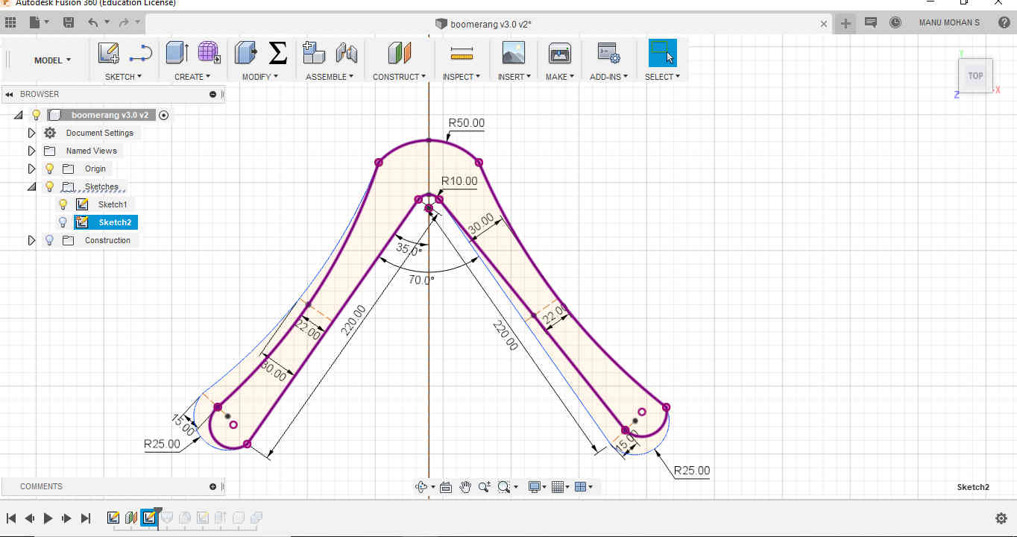Select Sketch1 in the browser
This screenshot has height=537, width=1017.
pos(113,205)
